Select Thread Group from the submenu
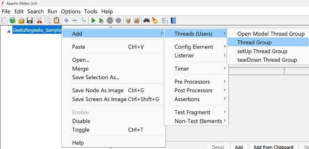The height and width of the screenshot is (149, 309). [x=254, y=42]
